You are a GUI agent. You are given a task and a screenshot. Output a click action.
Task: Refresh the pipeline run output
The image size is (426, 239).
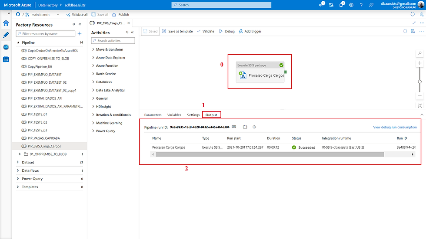(x=245, y=127)
